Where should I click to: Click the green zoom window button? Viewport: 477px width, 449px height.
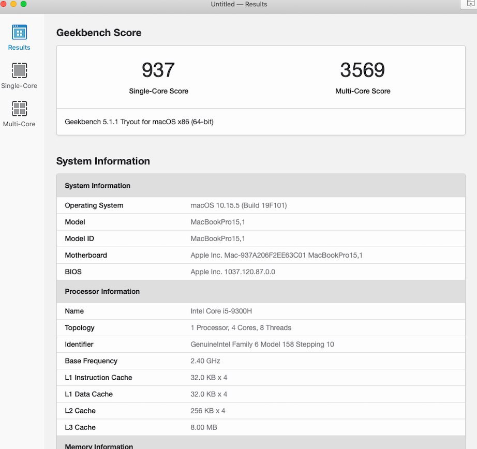tap(23, 4)
